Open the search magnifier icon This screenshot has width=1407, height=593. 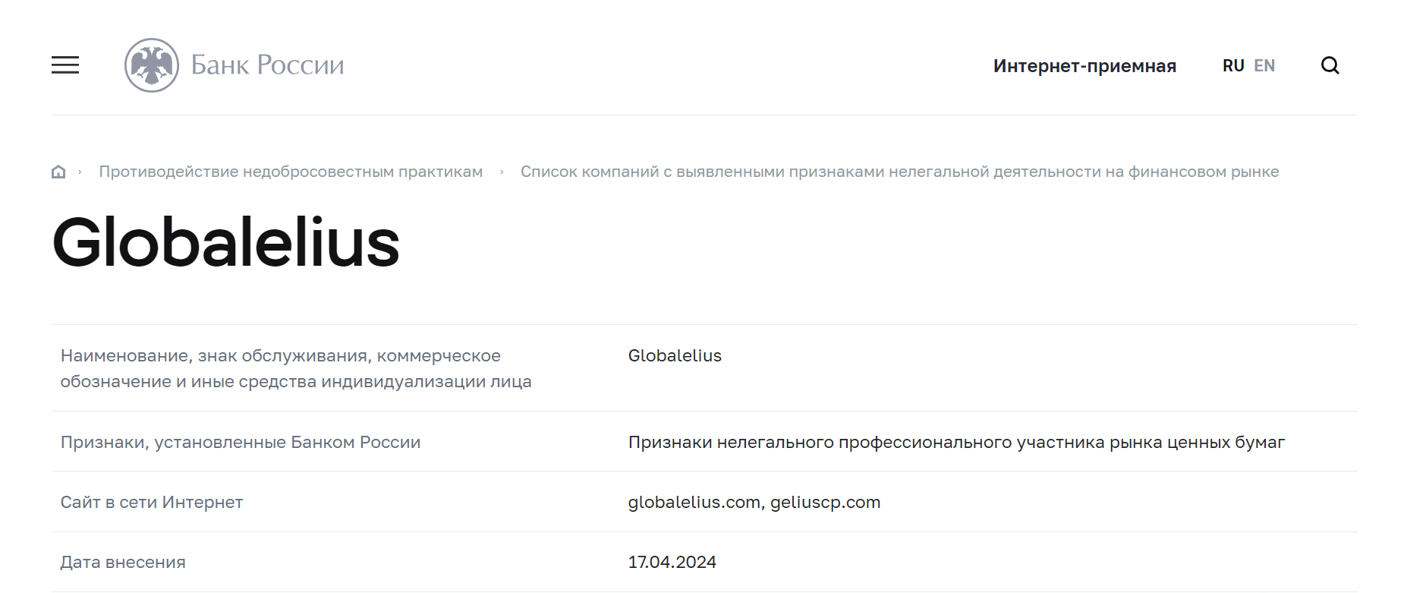click(1330, 65)
